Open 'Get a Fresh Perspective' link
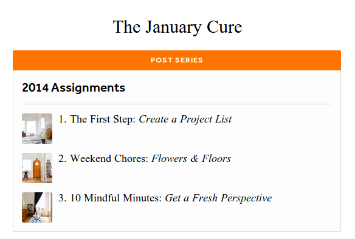Viewport: 355px width, 239px height. 218,198
